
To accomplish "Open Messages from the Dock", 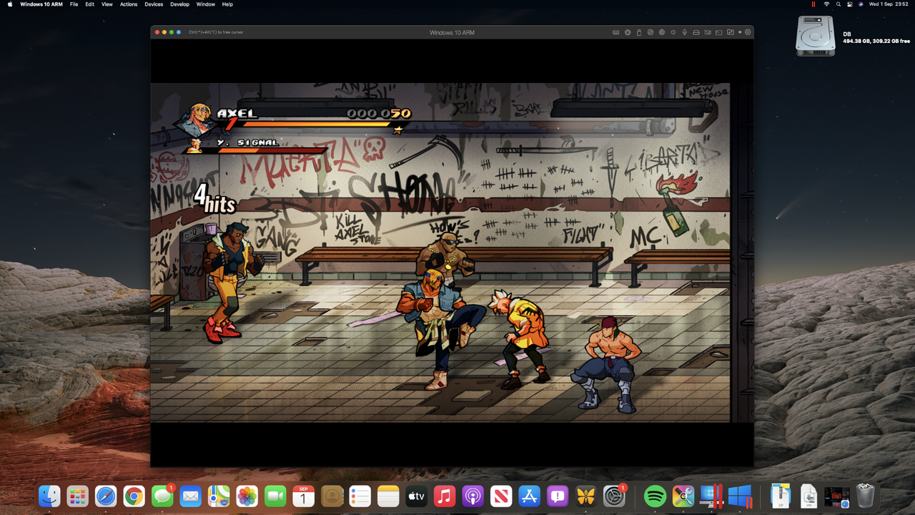I will point(162,496).
